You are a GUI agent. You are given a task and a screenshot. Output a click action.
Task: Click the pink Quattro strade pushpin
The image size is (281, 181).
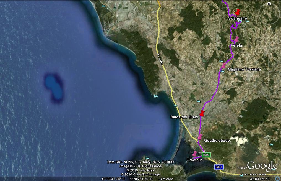click(x=200, y=137)
